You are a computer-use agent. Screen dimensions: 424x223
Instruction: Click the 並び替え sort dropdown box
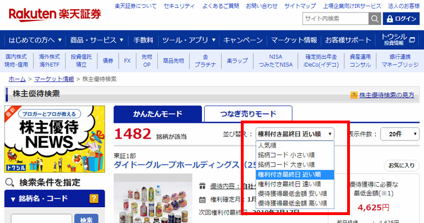click(295, 134)
